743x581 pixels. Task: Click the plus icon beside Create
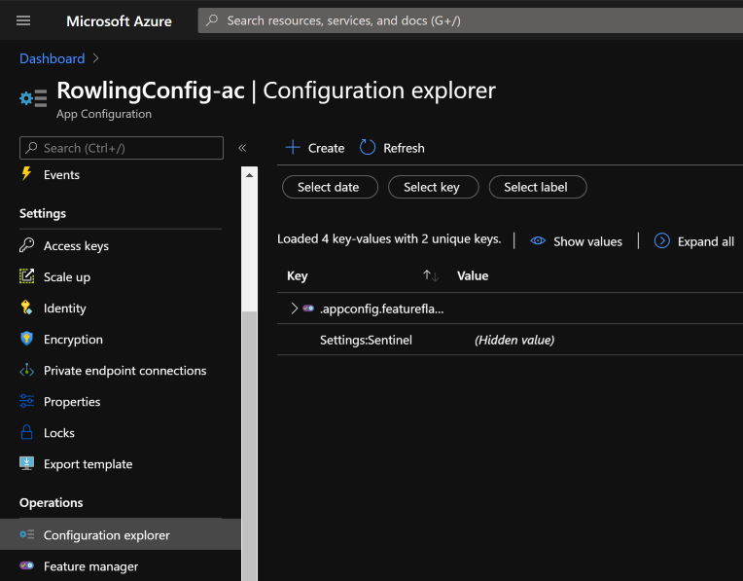[293, 148]
